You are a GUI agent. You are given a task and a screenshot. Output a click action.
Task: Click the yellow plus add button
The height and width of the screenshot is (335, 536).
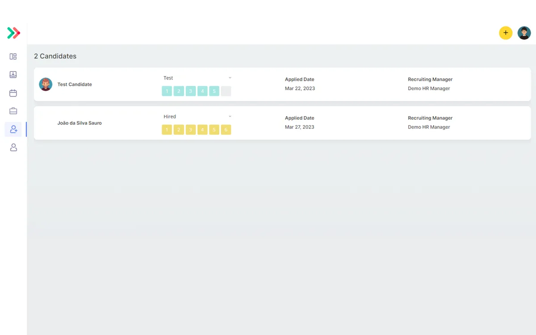click(x=506, y=33)
